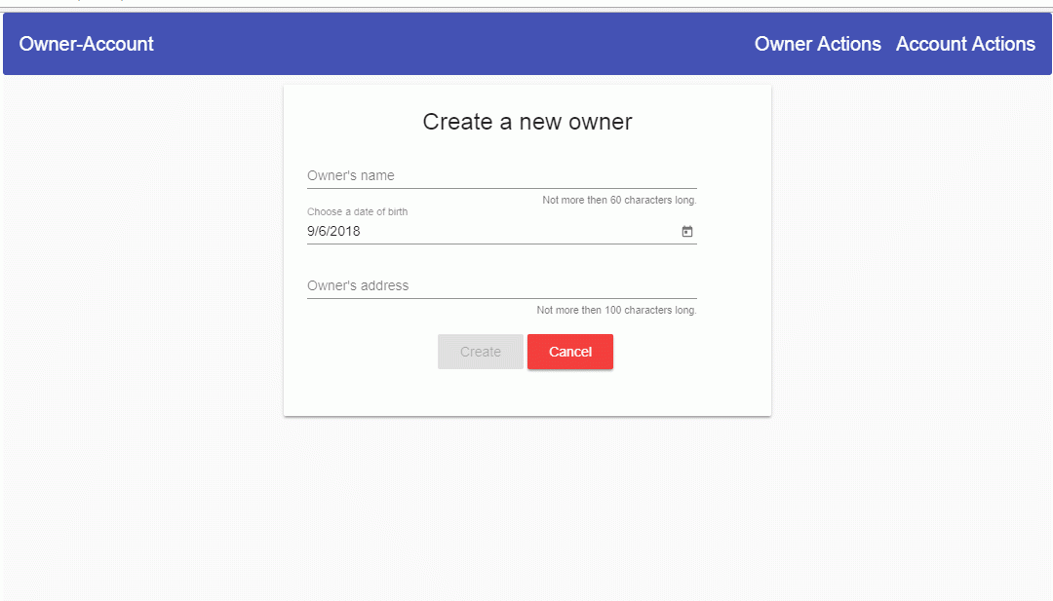Screen dimensions: 1053x601
Task: Click the greyed-out Create button
Action: pyautogui.click(x=480, y=352)
